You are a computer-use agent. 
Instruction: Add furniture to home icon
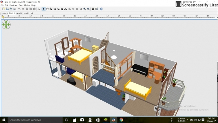[39, 9]
